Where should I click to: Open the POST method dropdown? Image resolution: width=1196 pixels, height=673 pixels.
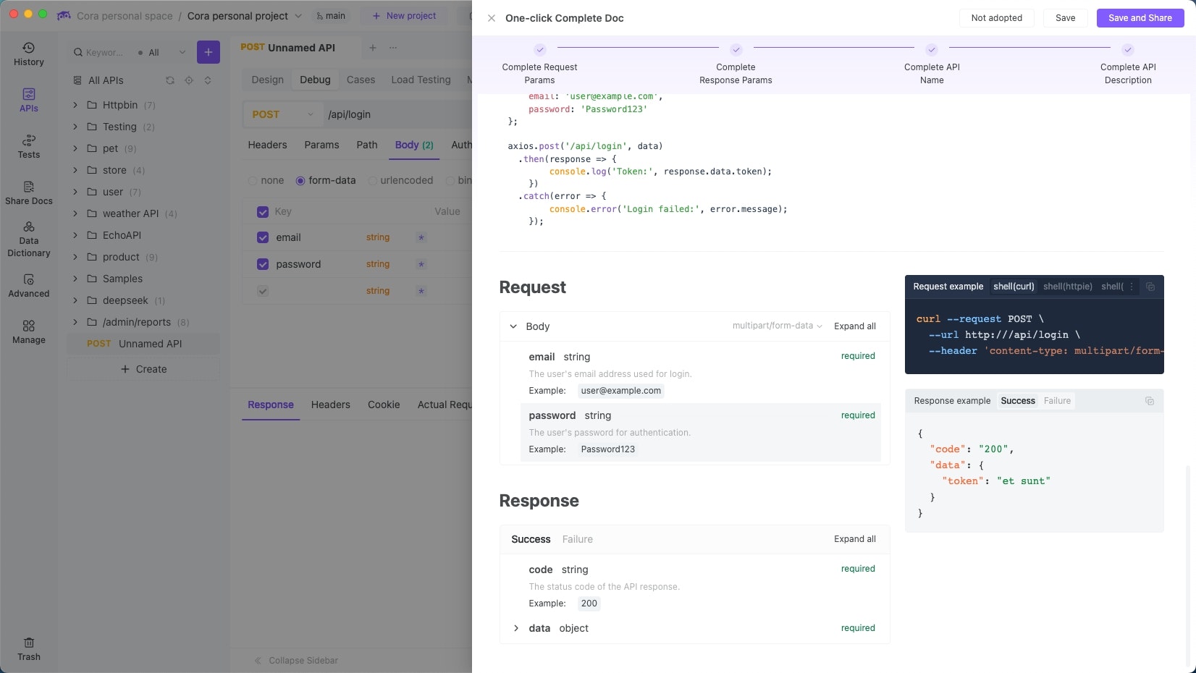pos(282,114)
